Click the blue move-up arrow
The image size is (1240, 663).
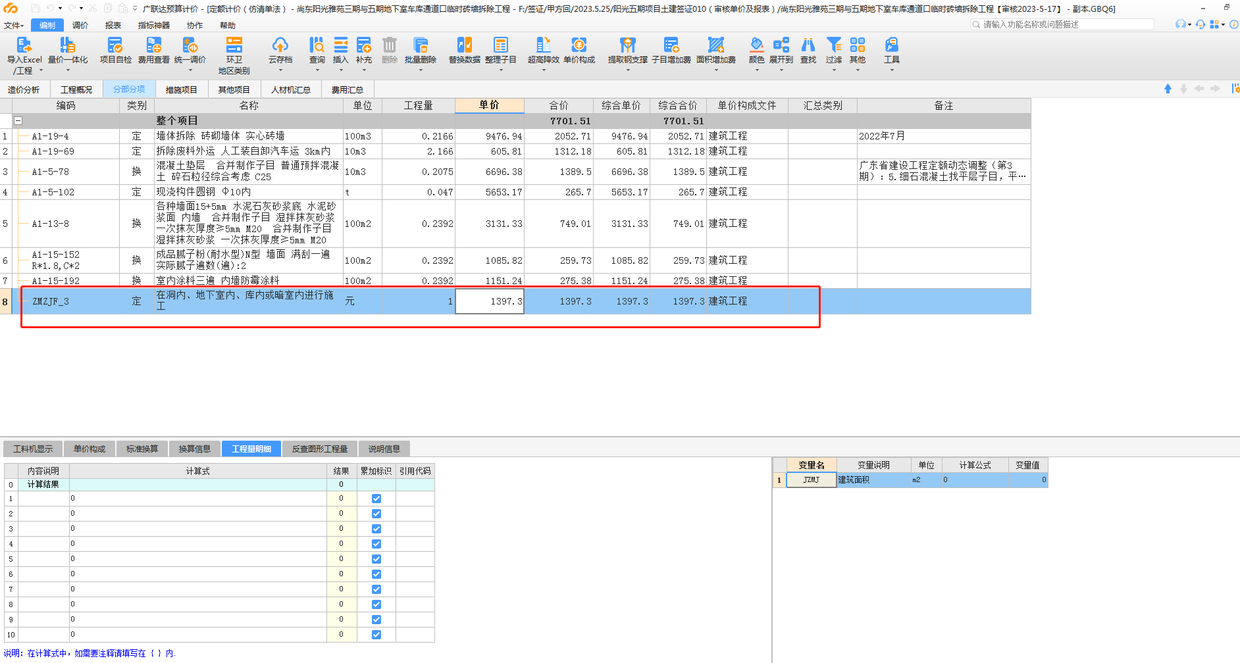[1168, 89]
